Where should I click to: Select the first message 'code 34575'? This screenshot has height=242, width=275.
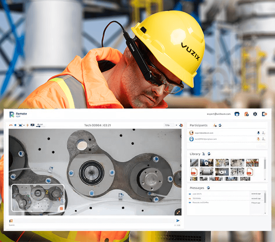(x=226, y=194)
